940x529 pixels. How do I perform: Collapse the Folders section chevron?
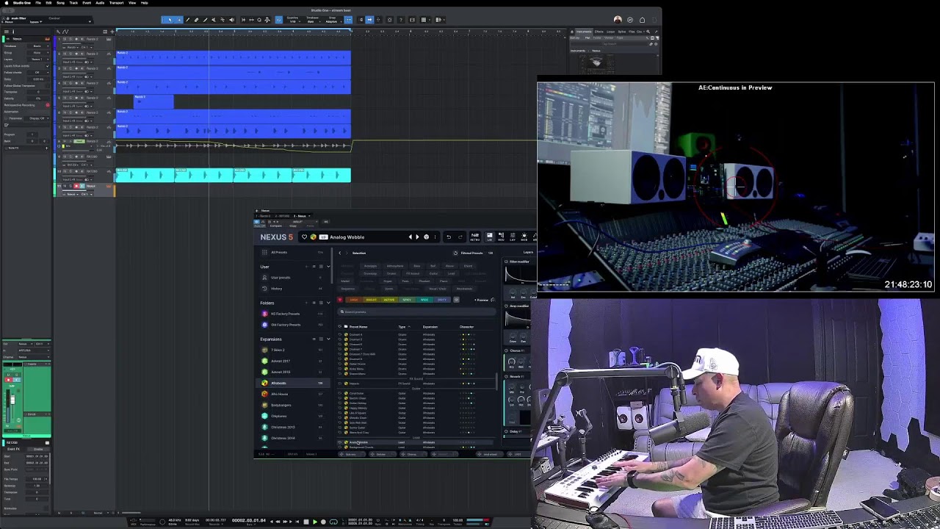pos(328,303)
